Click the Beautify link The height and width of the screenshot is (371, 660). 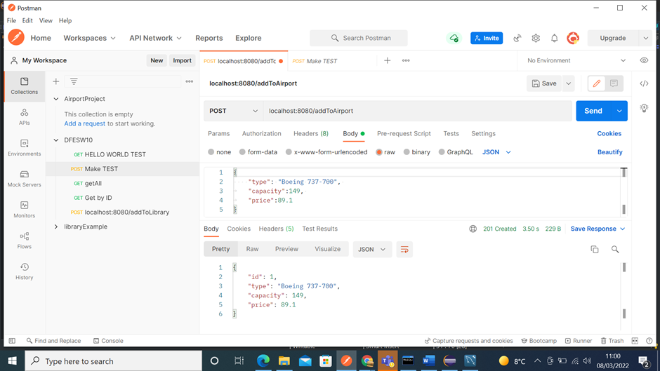[x=610, y=152]
